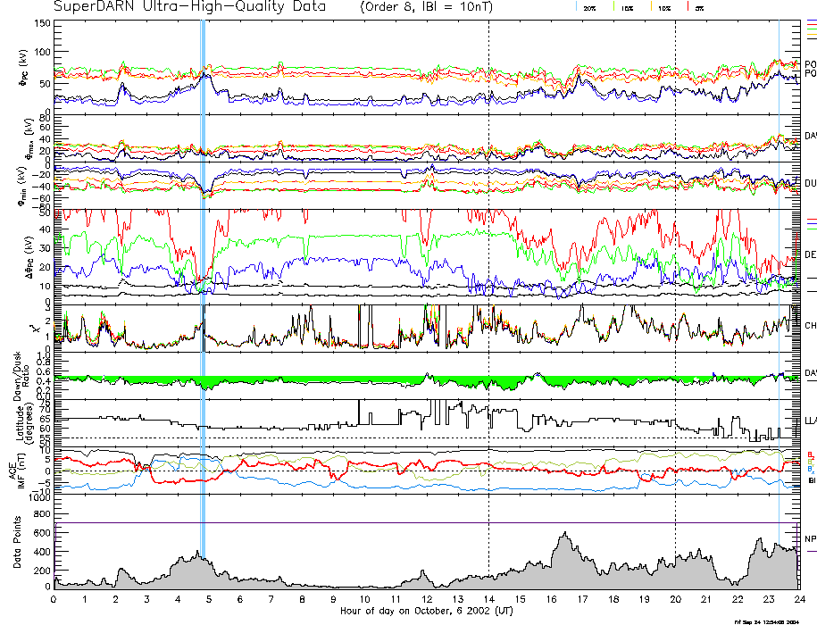
Task: Click the dashed vertical line at hour 14
Action: [x=488, y=268]
